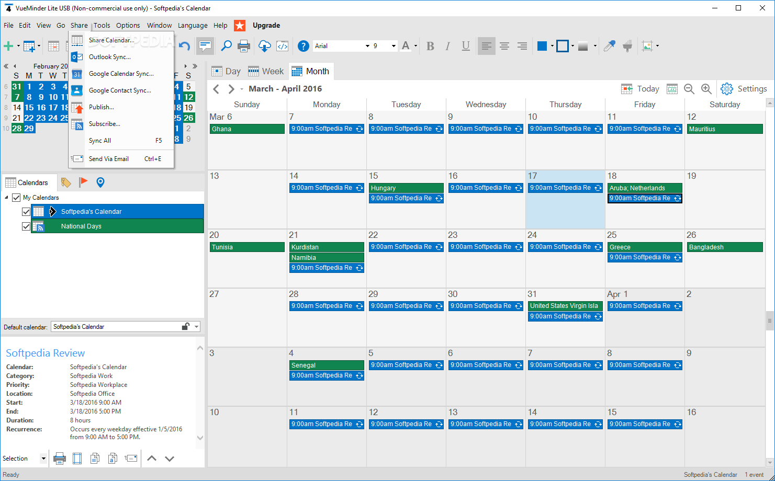The width and height of the screenshot is (775, 481).
Task: Email details with the envelope icon in bottom toolbar
Action: click(131, 459)
